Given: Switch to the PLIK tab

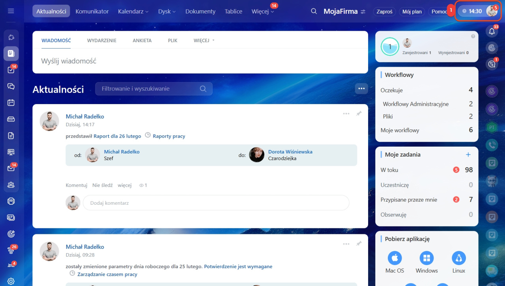Looking at the screenshot, I should click(x=173, y=40).
